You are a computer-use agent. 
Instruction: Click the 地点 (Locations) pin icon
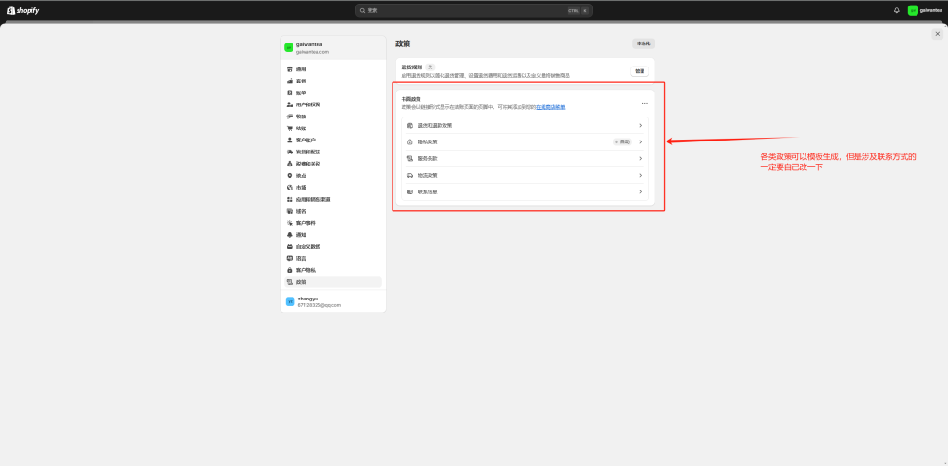(x=290, y=176)
